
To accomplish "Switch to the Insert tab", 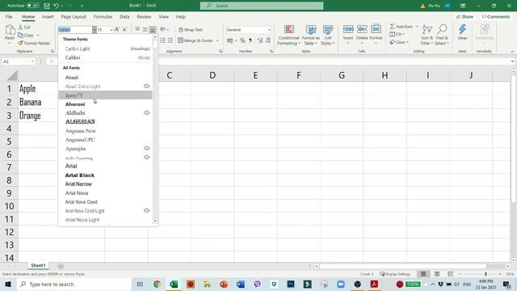I will click(x=48, y=16).
